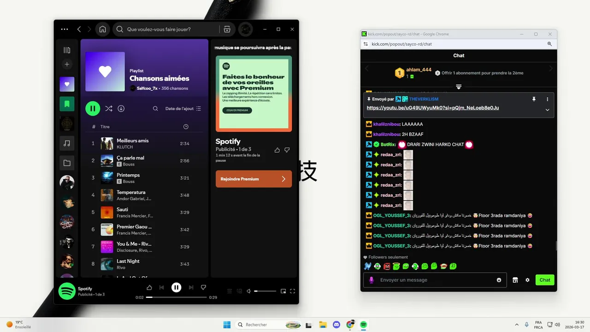The image size is (590, 332).
Task: Click Premium ad banner image
Action: click(254, 94)
